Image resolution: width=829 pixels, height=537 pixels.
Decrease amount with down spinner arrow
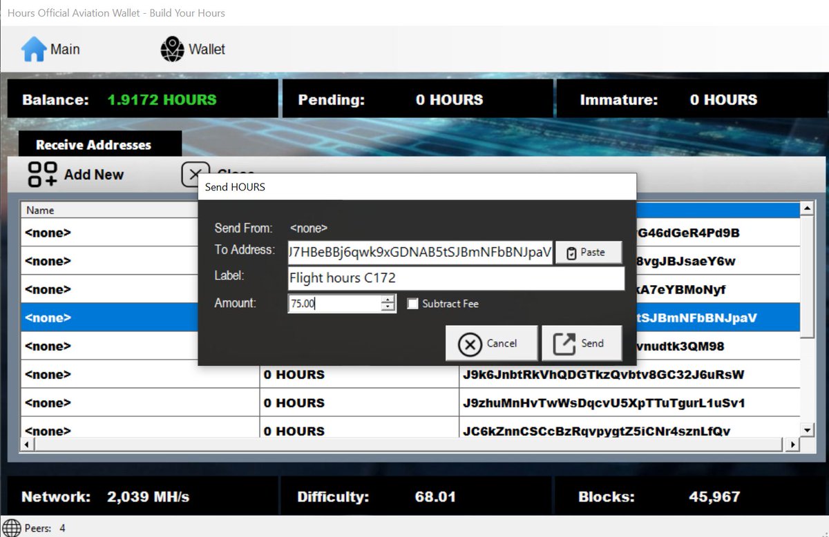[x=388, y=308]
